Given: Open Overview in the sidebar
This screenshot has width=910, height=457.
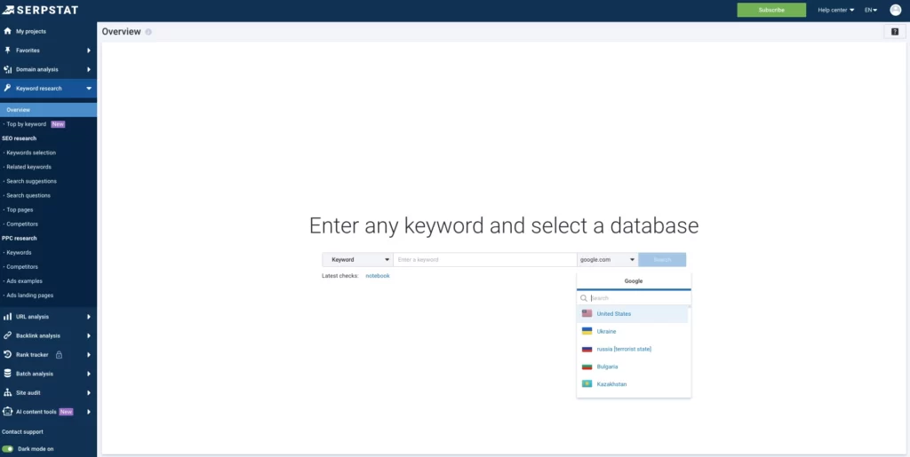Looking at the screenshot, I should click(x=48, y=110).
